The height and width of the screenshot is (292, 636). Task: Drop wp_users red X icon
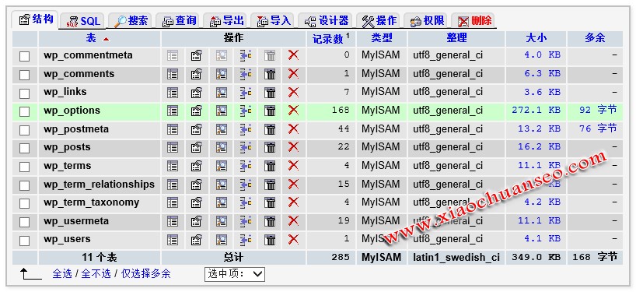pyautogui.click(x=293, y=240)
